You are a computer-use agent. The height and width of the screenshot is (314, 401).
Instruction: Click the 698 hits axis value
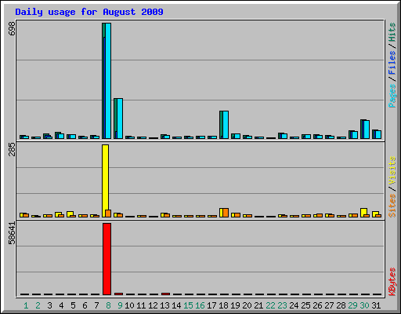point(12,28)
